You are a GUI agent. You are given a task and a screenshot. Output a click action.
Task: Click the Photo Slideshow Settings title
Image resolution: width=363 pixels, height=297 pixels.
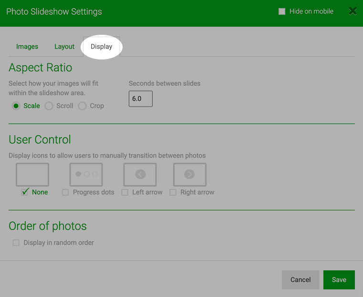54,11
